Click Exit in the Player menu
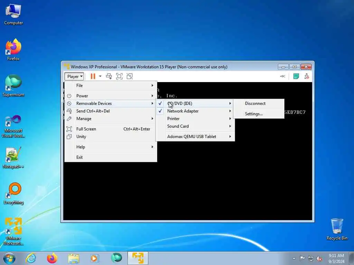 (111, 157)
